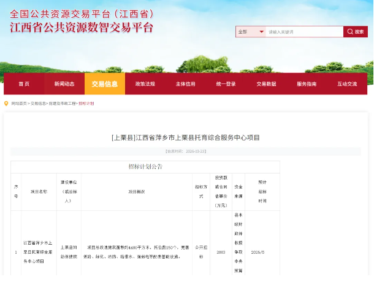Click the 投资额或合同估算价 column header
Image resolution: width=374 pixels, height=290 pixels.
(221, 191)
